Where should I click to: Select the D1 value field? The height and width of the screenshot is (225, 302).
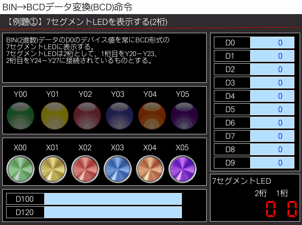tap(272, 56)
